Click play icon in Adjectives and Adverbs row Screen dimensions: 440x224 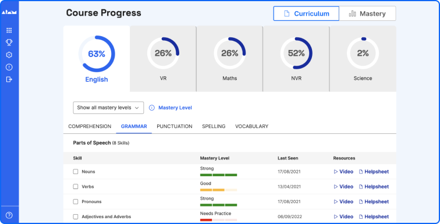(336, 216)
